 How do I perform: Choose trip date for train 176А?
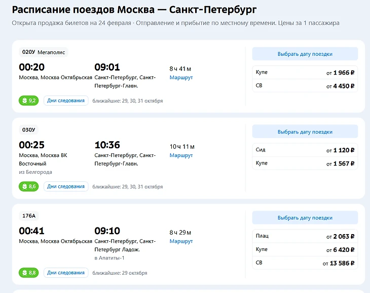(305, 217)
